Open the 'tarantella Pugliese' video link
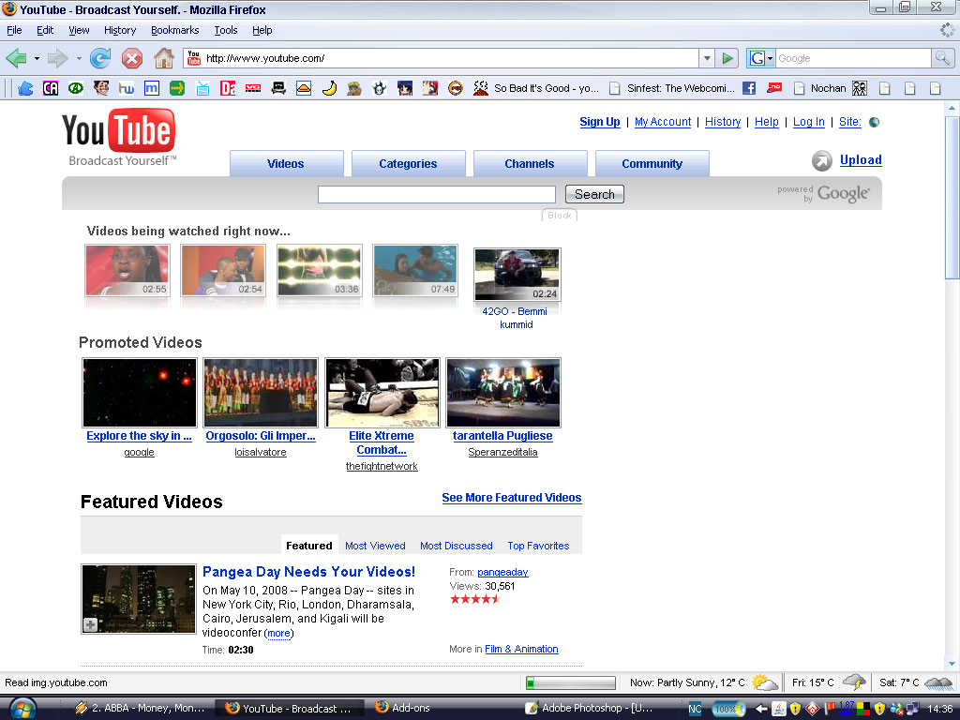The height and width of the screenshot is (720, 960). 502,436
